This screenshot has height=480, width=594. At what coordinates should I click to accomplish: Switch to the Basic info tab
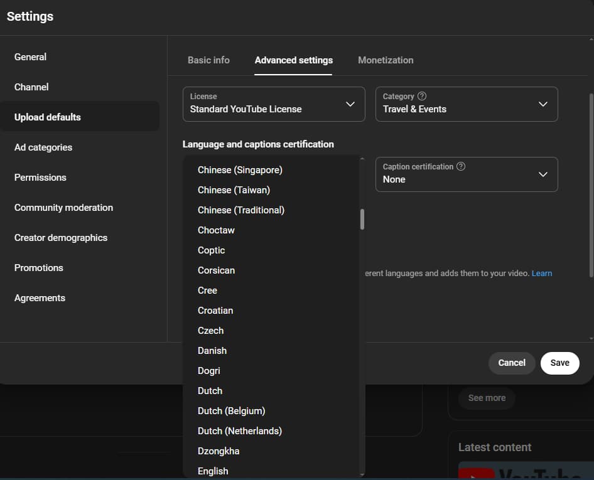tap(208, 60)
